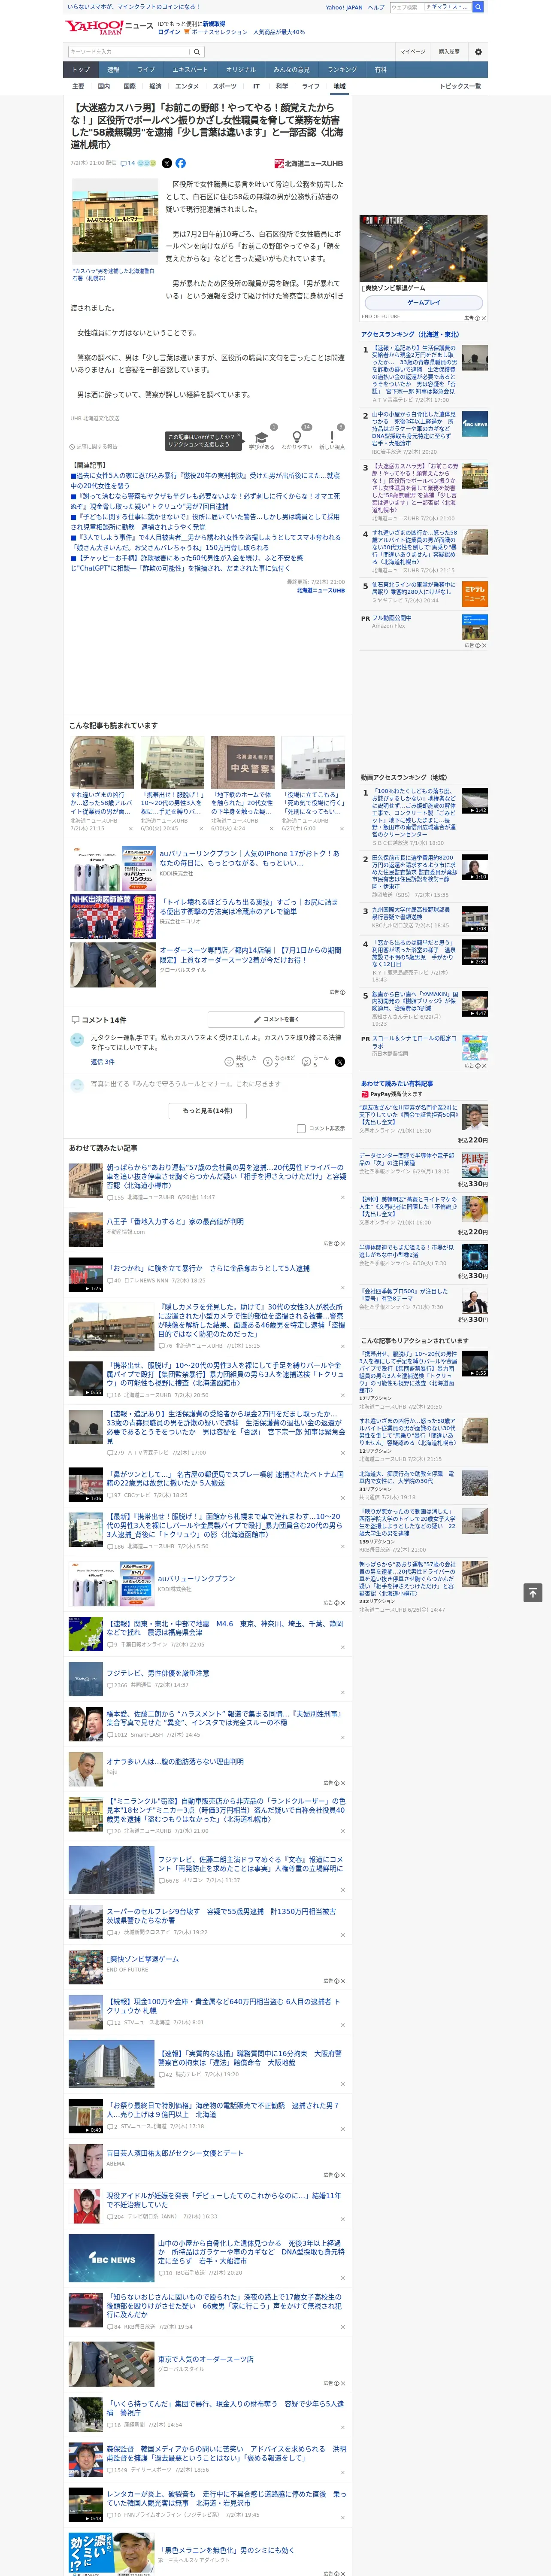Click the comment count icon showing 14
The image size is (551, 2576).
127,163
